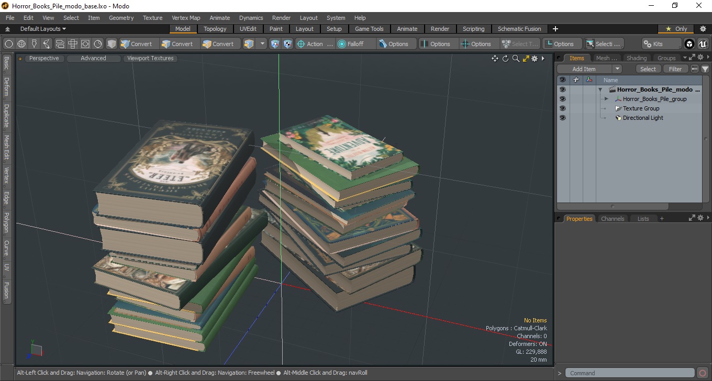The width and height of the screenshot is (712, 381).
Task: Open the Geometry menu
Action: pos(121,18)
